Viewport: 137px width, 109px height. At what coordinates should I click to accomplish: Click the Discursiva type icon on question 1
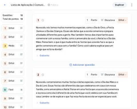coord(102,20)
